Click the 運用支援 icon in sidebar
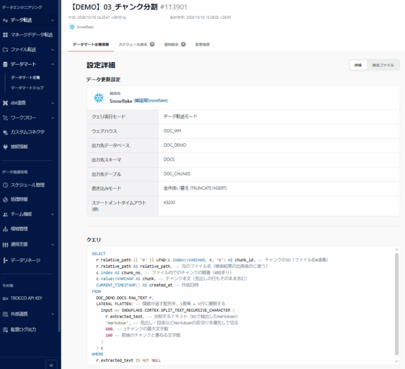This screenshot has height=369, width=405. point(5,244)
